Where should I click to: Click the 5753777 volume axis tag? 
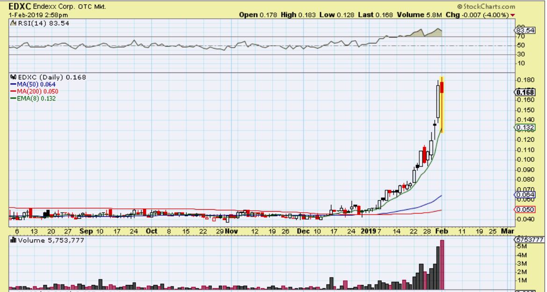pos(530,239)
